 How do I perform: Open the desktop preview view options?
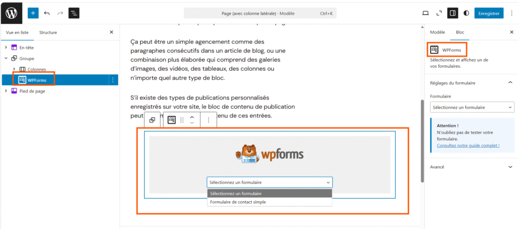(425, 13)
